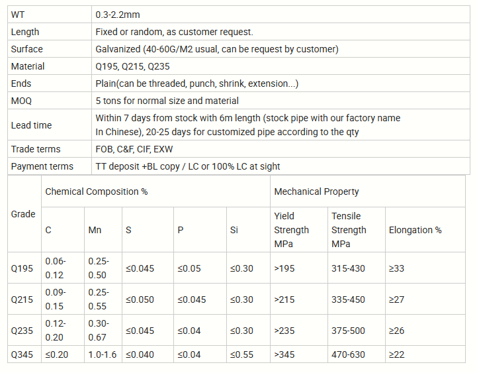Image resolution: width=477 pixels, height=373 pixels.
Task: Click the "Grade" column header
Action: click(x=24, y=214)
